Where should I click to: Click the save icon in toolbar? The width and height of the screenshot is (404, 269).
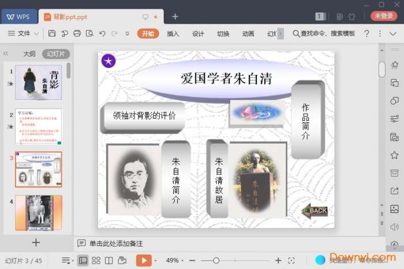pos(52,33)
